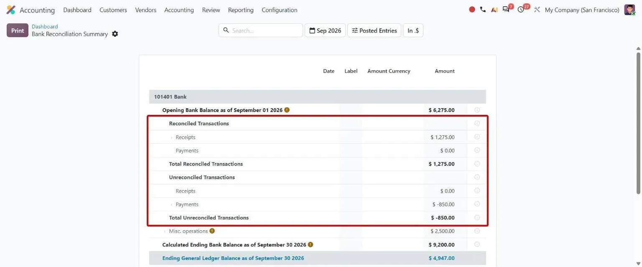Click the vertical page scrollbar
Image resolution: width=642 pixels, height=267 pixels.
click(638, 123)
